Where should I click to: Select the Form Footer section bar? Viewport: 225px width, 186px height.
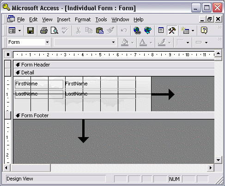(114, 115)
